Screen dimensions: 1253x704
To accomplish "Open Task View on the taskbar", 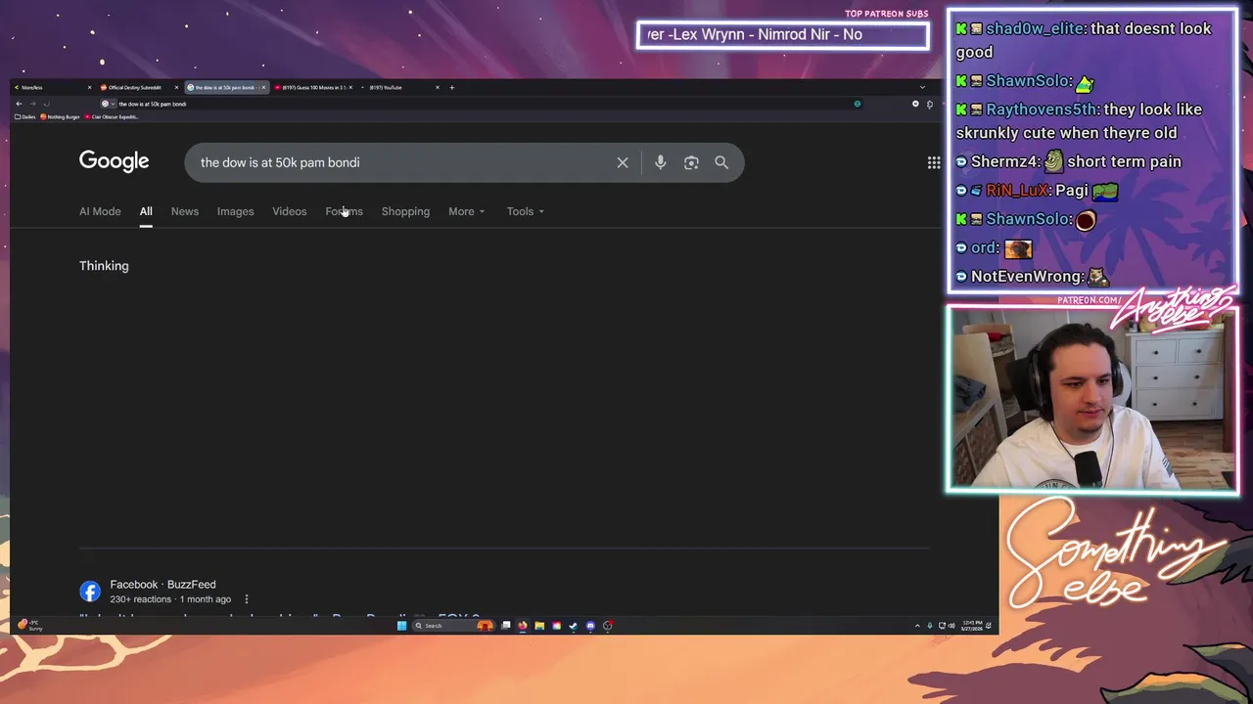I will pos(506,626).
